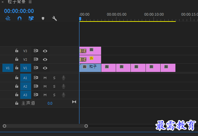Viewport: 198px width, 136px height.
Task: Enable voice-over record on A1
Action: (x=63, y=78)
